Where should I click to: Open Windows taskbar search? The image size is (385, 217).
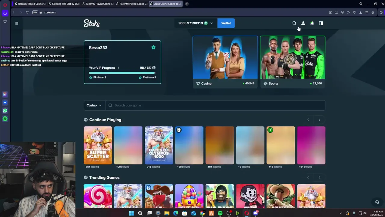[x=140, y=213]
